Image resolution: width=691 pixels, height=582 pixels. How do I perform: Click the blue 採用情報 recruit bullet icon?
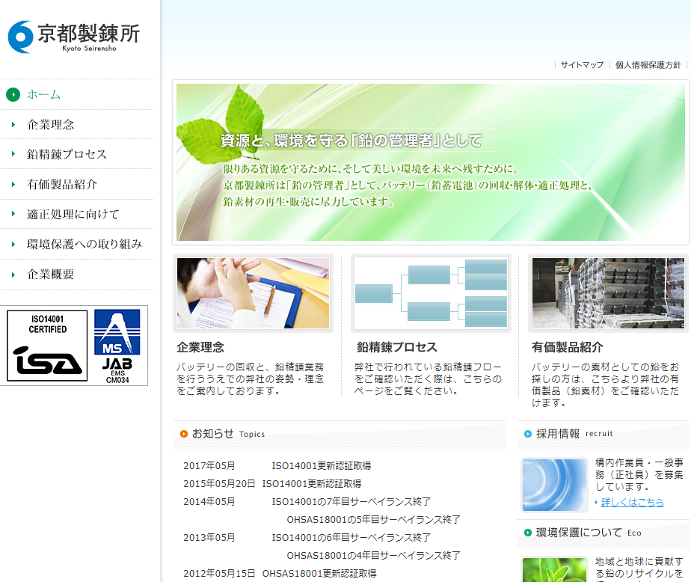pyautogui.click(x=528, y=434)
